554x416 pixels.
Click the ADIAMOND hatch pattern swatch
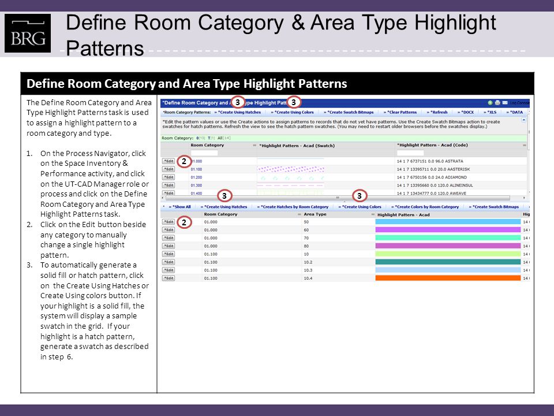click(x=290, y=177)
